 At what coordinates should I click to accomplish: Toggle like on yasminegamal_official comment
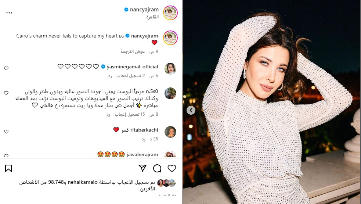point(6,68)
